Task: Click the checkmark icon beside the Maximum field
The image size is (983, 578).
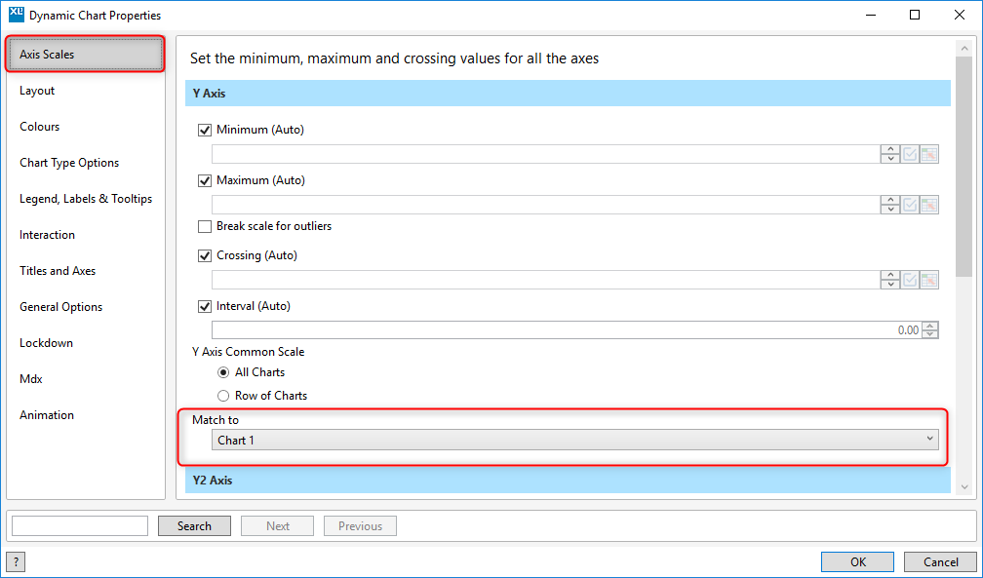Action: click(x=910, y=205)
